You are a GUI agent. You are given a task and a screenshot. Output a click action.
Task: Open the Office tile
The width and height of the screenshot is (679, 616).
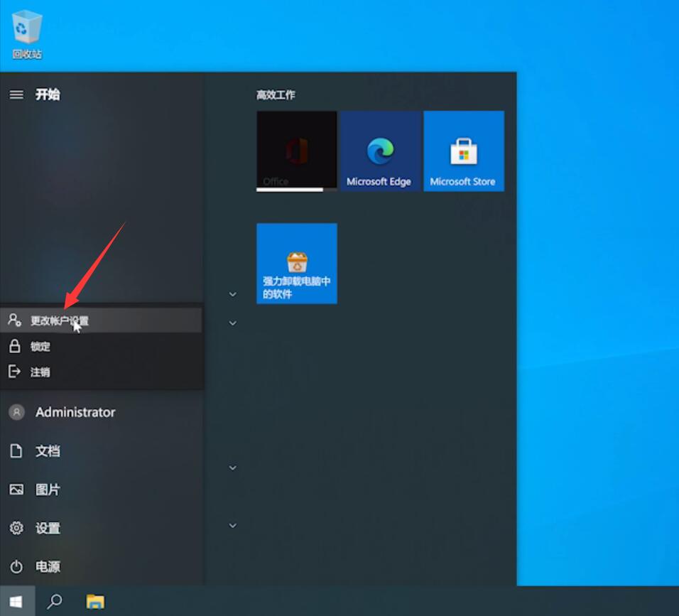point(297,151)
